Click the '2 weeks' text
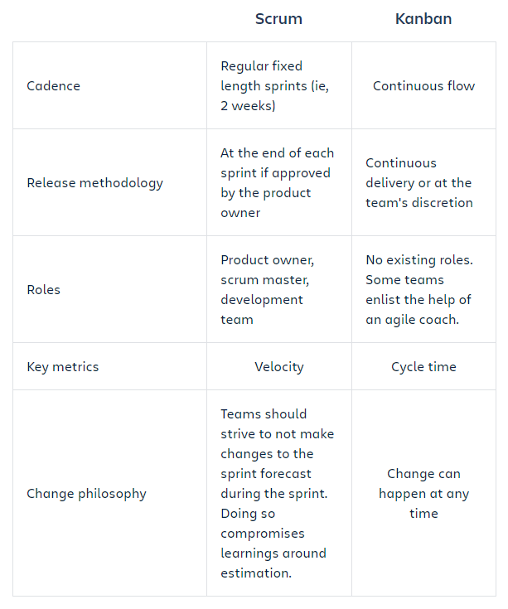 click(248, 106)
